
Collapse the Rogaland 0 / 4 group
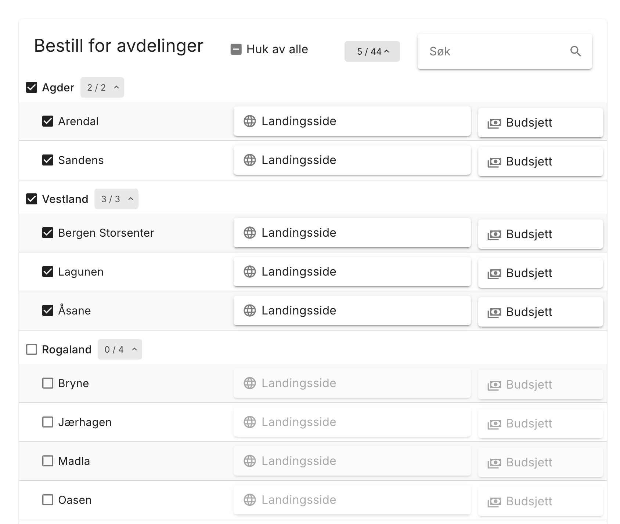tap(120, 349)
